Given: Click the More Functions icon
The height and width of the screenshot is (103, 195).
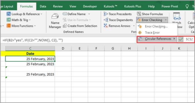Looking at the screenshot, I should (x=9, y=26).
